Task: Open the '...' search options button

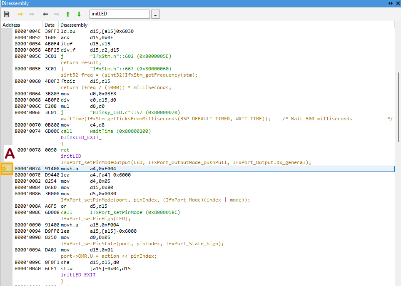Action: pos(155,14)
